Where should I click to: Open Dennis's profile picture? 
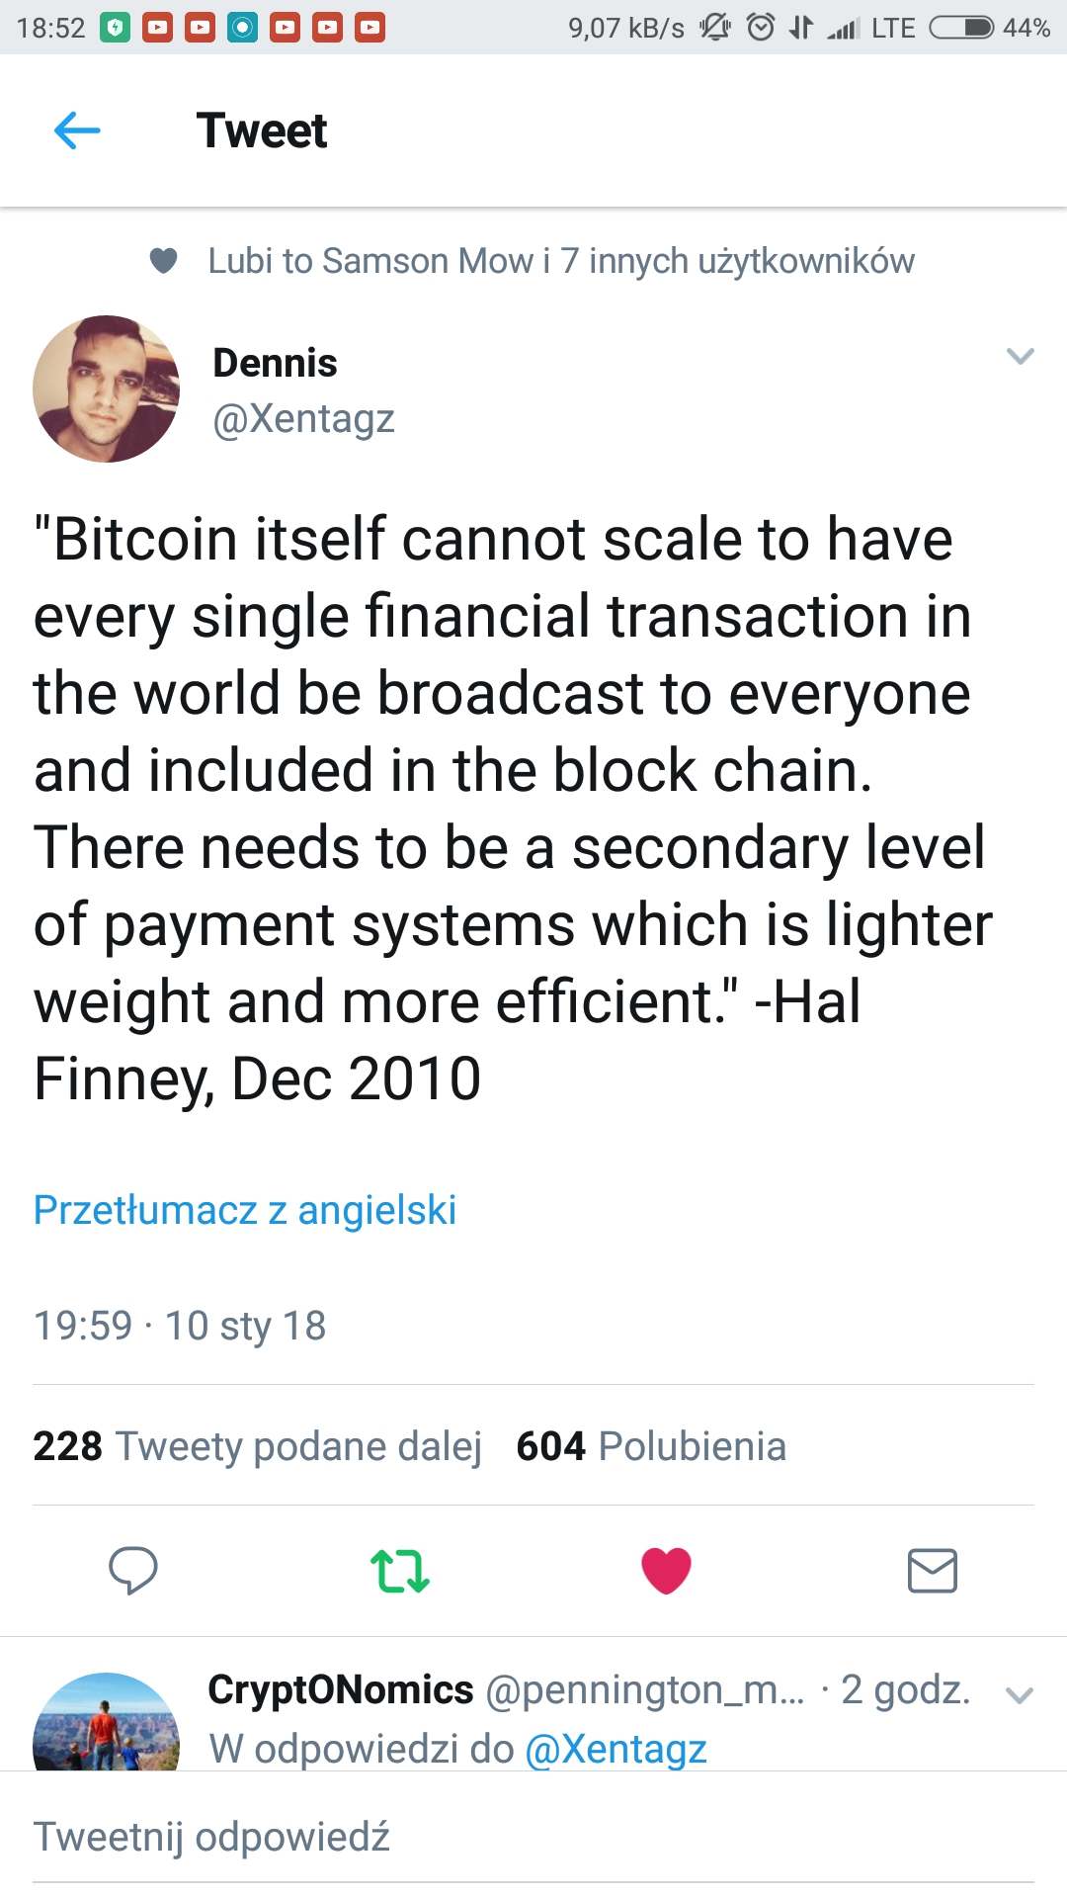pyautogui.click(x=107, y=388)
